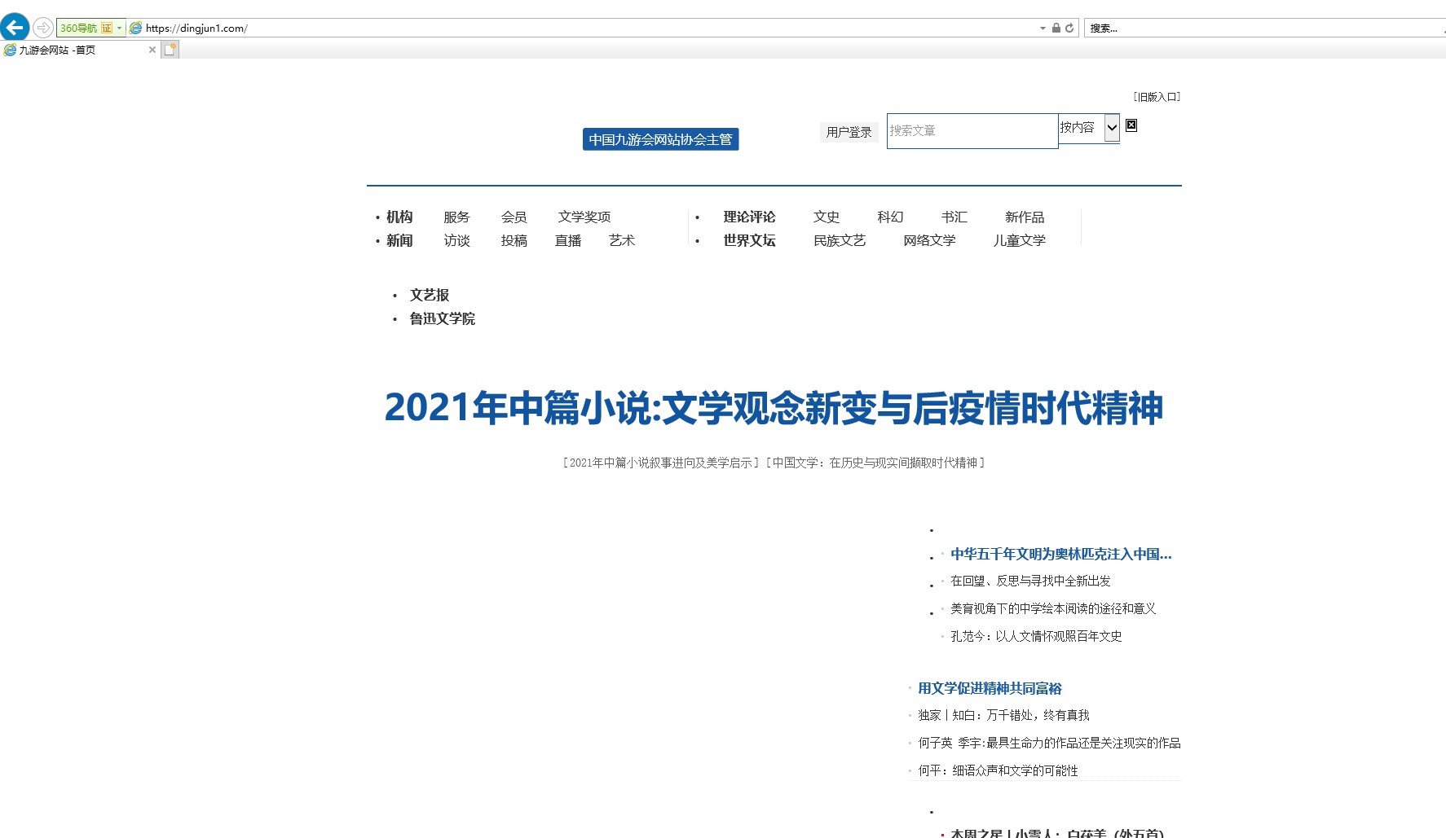Open the 鲁迅文学院 link

click(x=442, y=319)
